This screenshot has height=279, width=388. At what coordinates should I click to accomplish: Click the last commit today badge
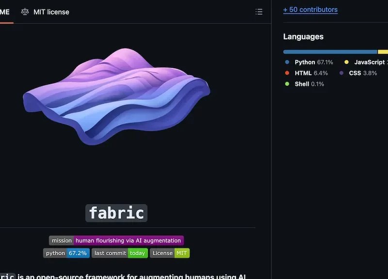(119, 253)
